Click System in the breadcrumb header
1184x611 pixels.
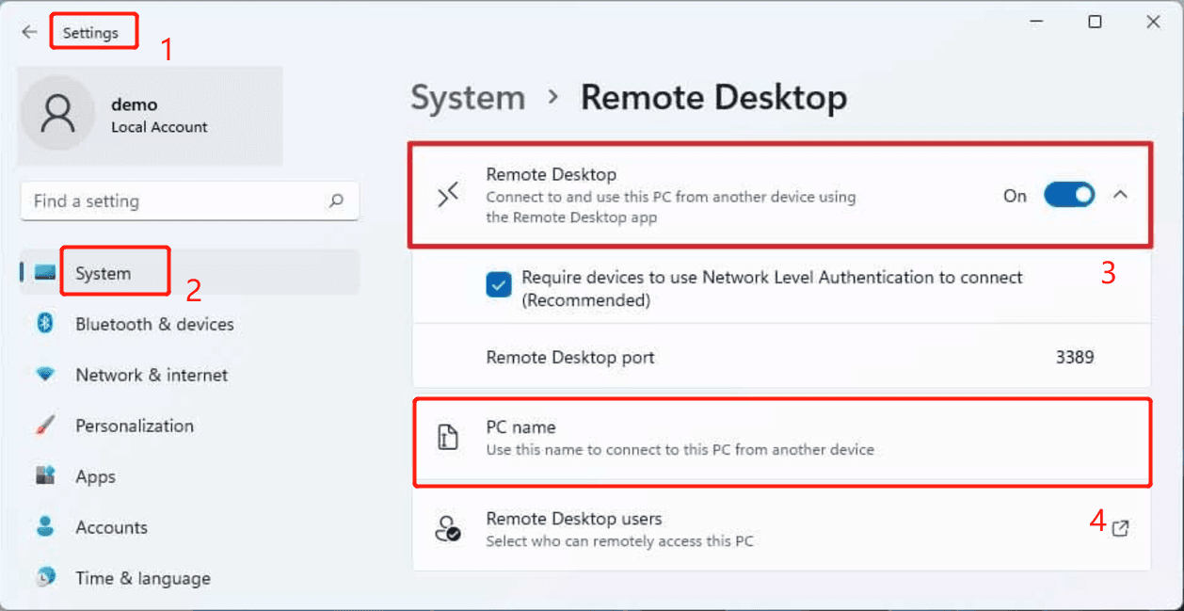(x=468, y=98)
